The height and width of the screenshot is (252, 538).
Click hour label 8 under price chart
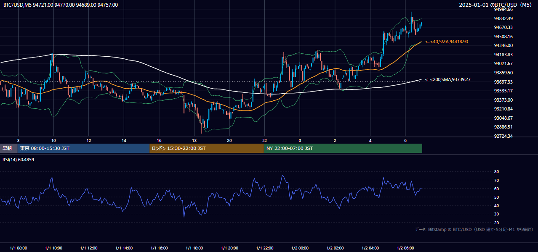pos(18,140)
